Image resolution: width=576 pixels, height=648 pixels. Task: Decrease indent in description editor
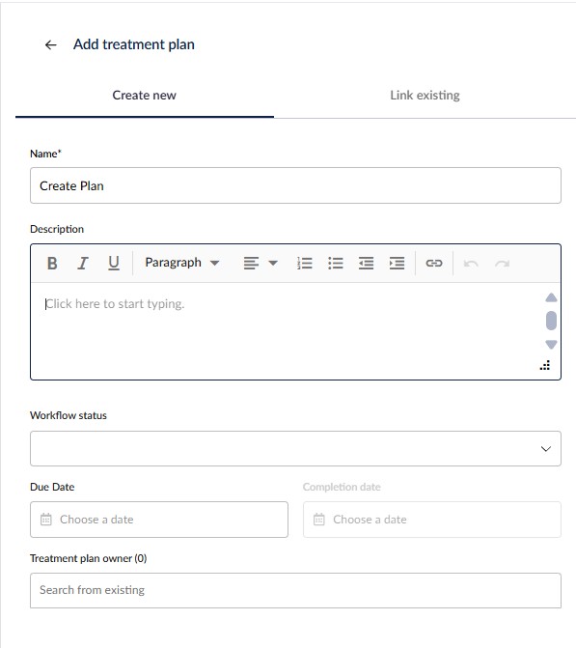tap(366, 263)
